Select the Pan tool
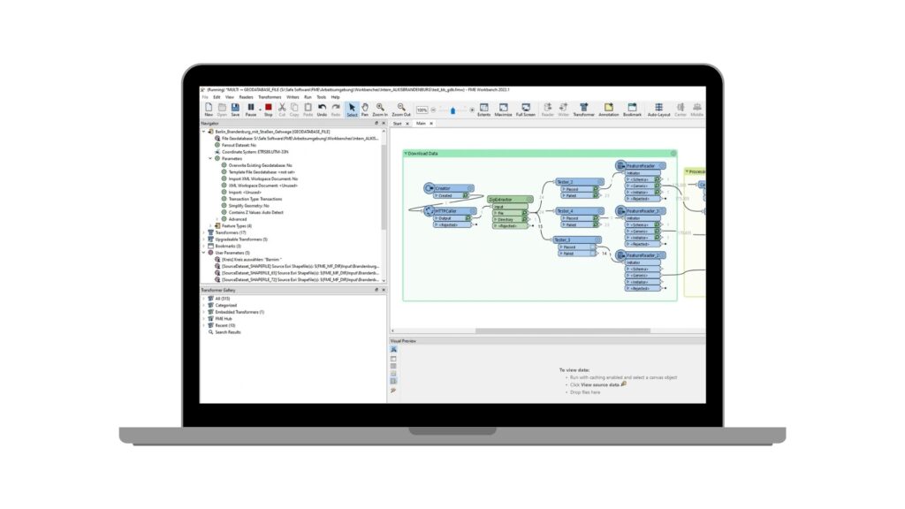905x509 pixels. pyautogui.click(x=365, y=109)
